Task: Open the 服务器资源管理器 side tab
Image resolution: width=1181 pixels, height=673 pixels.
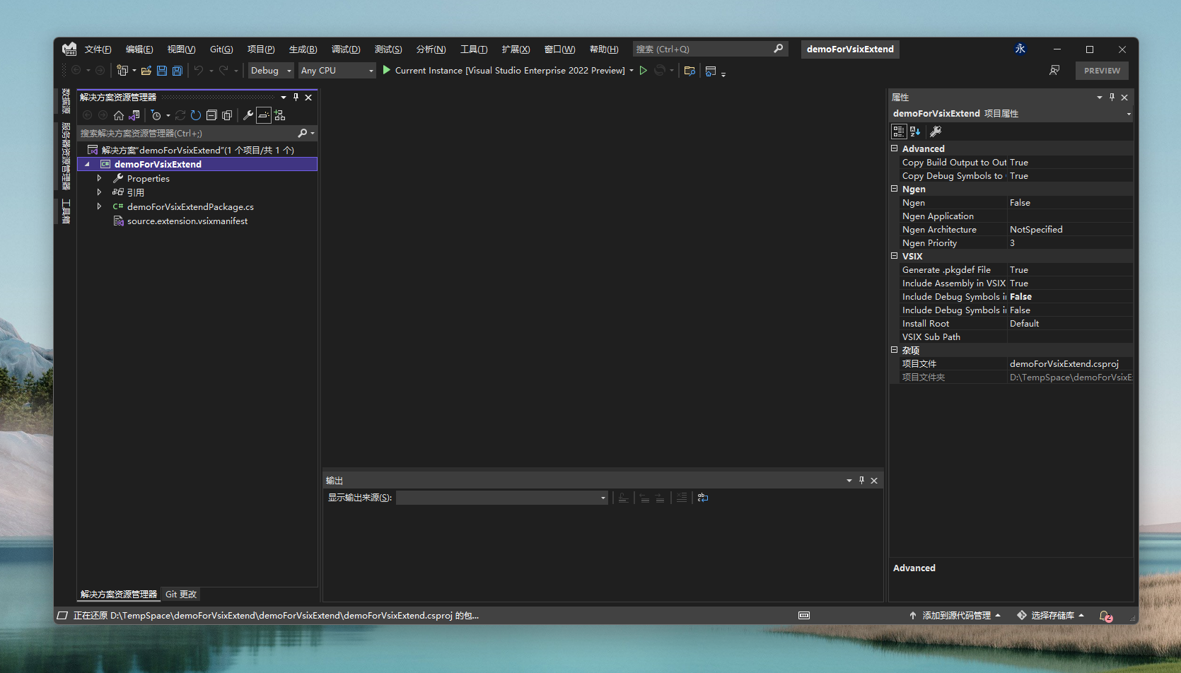Action: (x=66, y=156)
